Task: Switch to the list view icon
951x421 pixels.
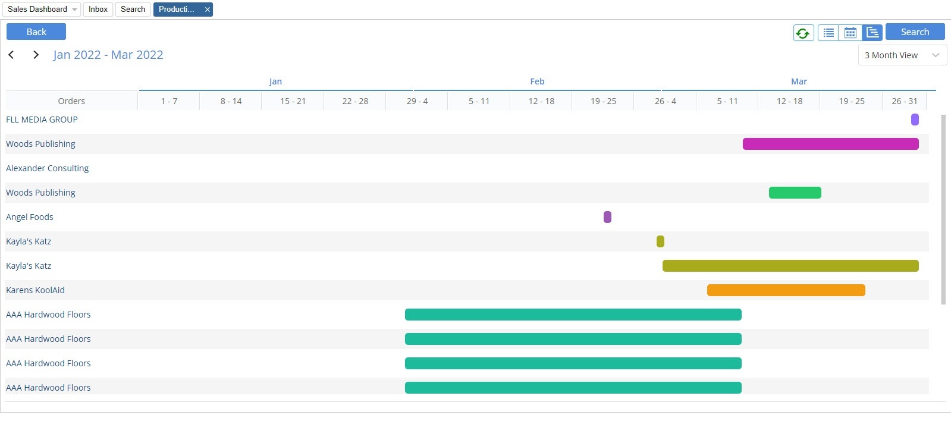Action: pyautogui.click(x=828, y=33)
